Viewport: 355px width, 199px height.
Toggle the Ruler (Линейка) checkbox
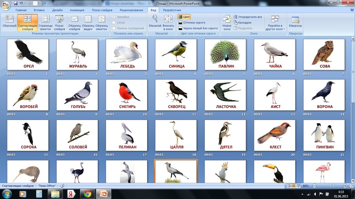click(114, 17)
